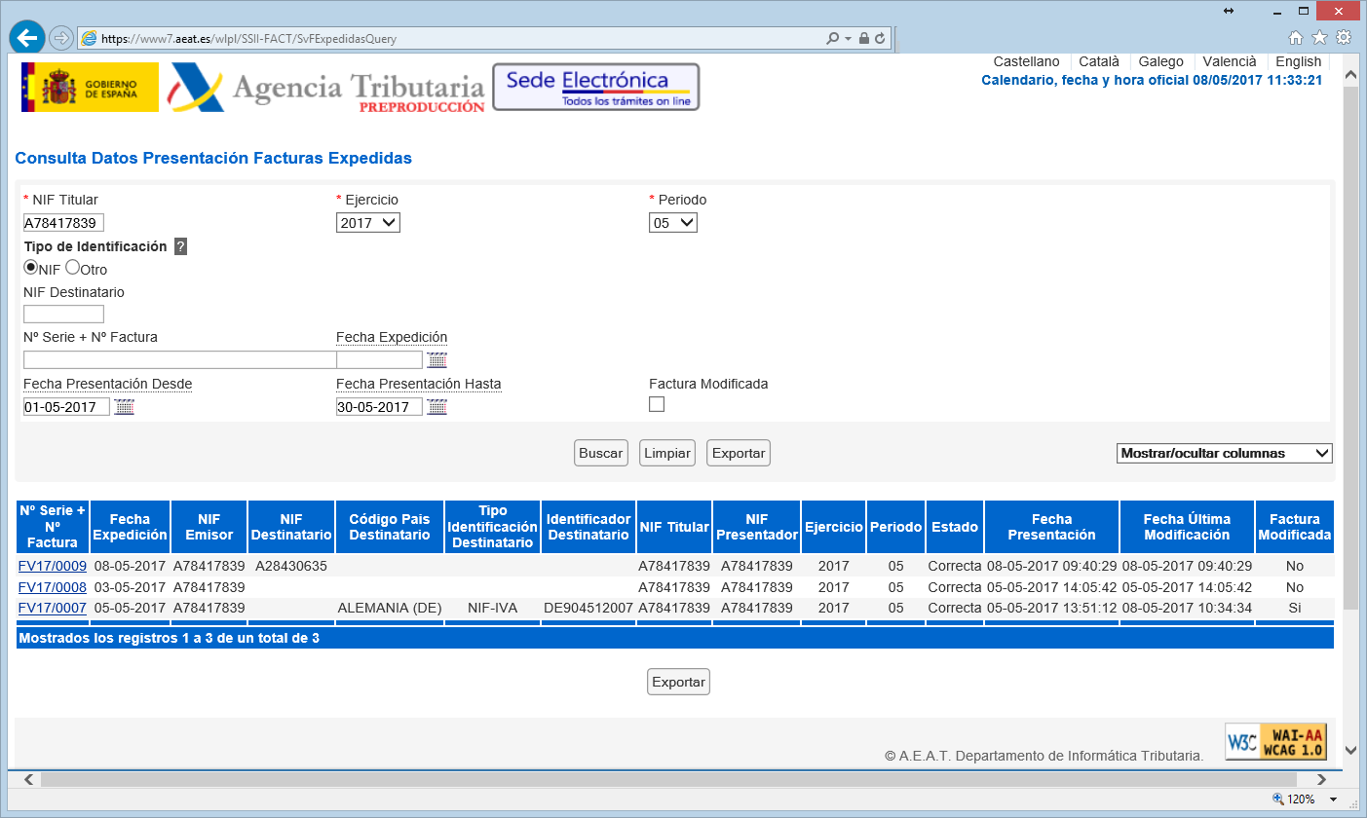Screen dimensions: 1367x818
Task: Click the padlock security icon in address bar
Action: [864, 39]
